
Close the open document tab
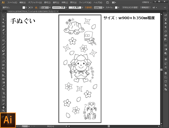tap(57, 11)
